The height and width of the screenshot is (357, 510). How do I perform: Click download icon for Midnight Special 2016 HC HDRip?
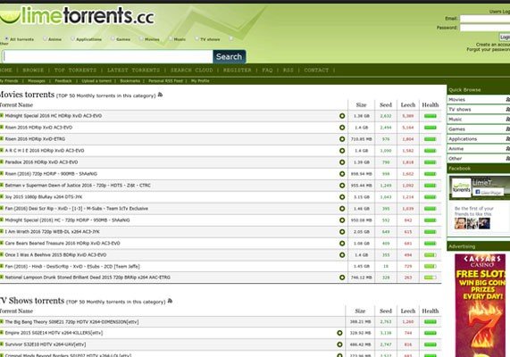[342, 116]
